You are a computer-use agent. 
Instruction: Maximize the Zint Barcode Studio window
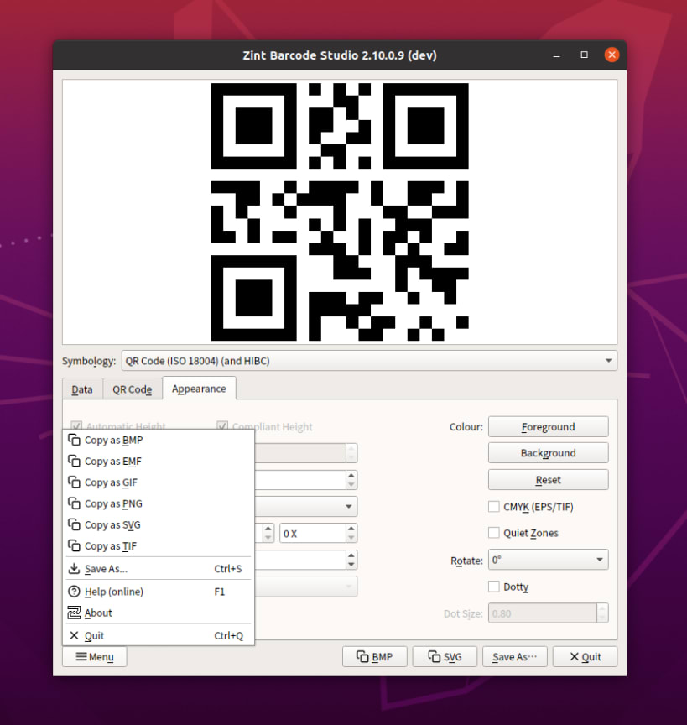(585, 55)
